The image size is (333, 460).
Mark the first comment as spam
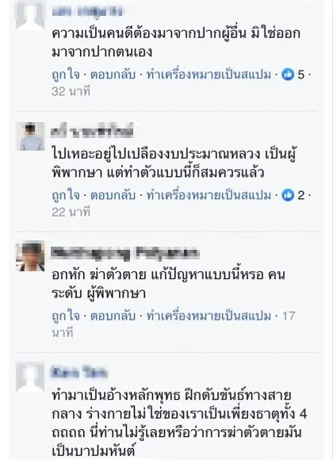point(209,75)
